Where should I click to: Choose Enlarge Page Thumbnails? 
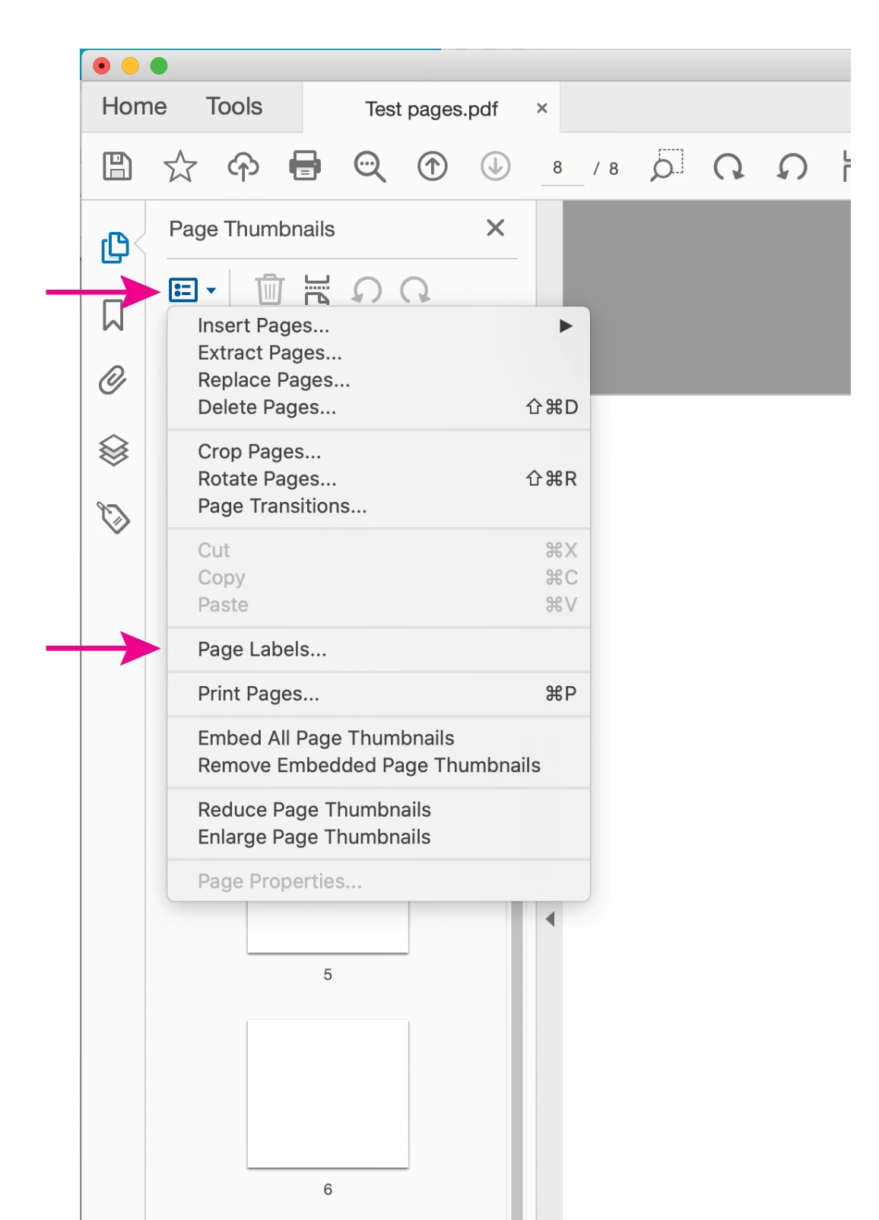[x=379, y=837]
